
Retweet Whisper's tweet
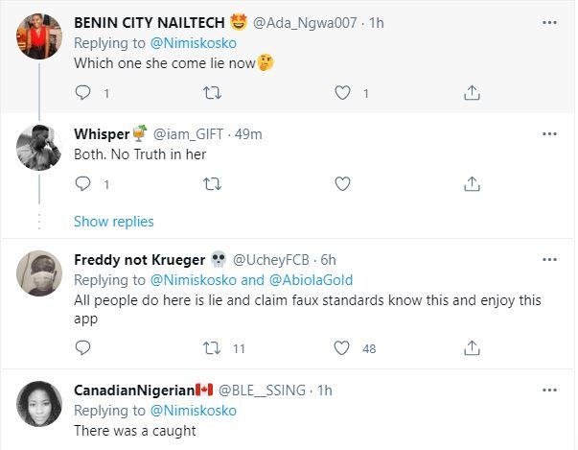[x=213, y=183]
